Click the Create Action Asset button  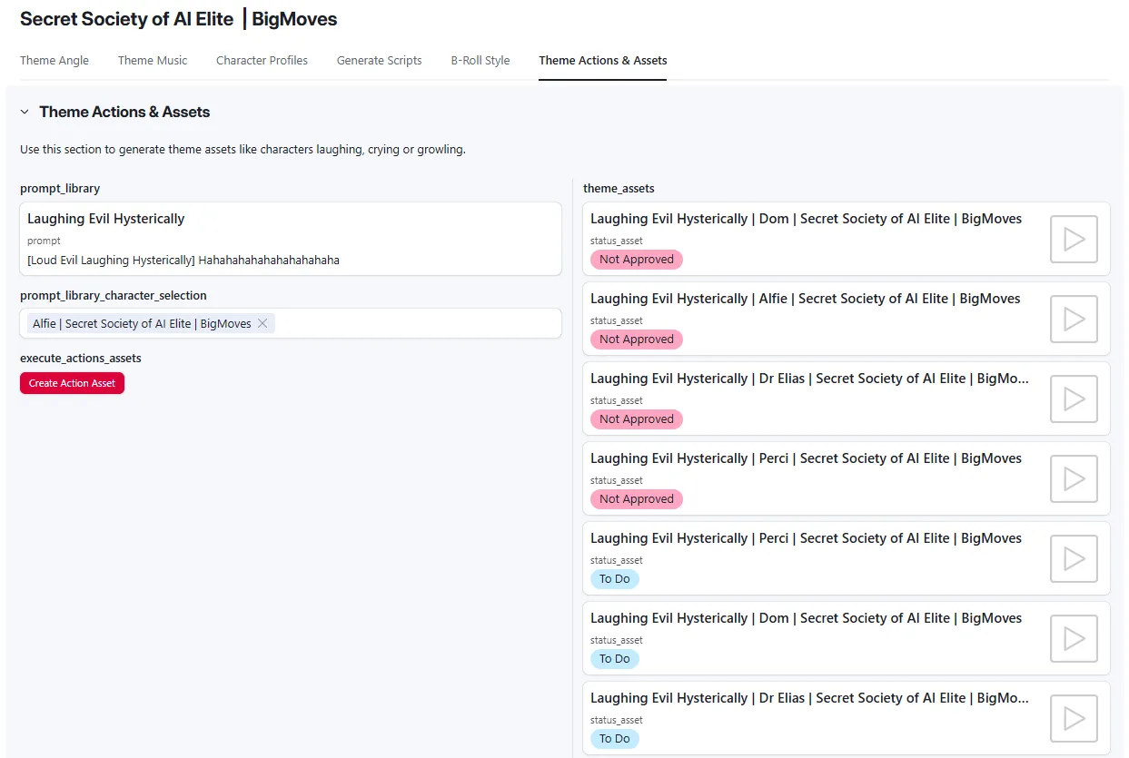point(72,383)
